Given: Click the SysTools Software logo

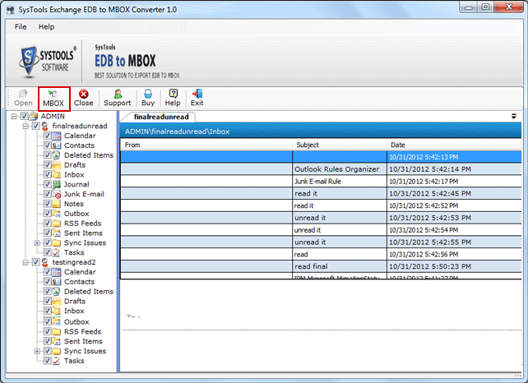Looking at the screenshot, I should pyautogui.click(x=48, y=61).
